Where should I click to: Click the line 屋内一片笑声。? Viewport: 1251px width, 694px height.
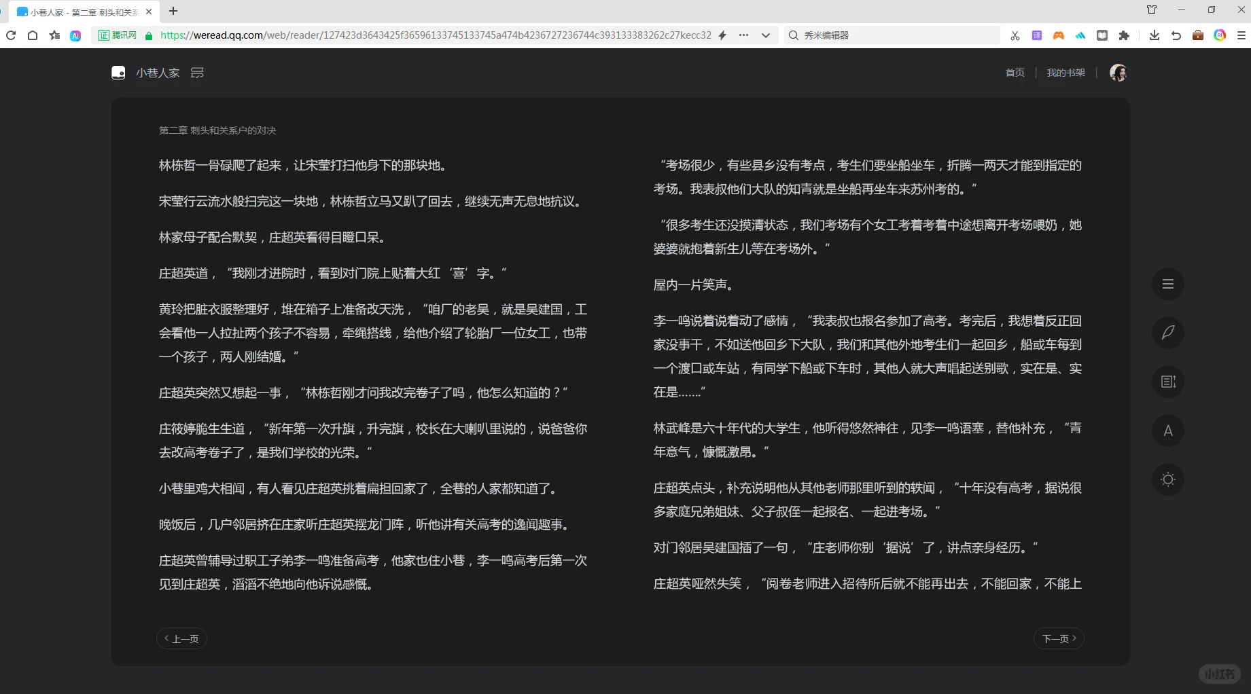pyautogui.click(x=694, y=285)
